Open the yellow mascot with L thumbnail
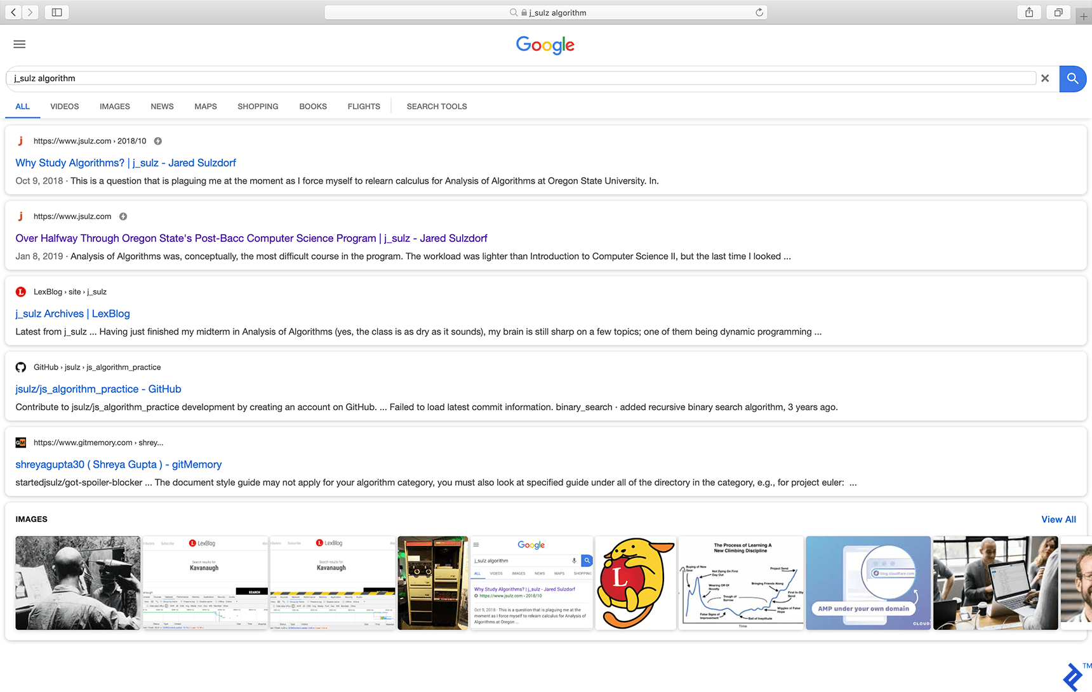The width and height of the screenshot is (1092, 692). (x=636, y=583)
